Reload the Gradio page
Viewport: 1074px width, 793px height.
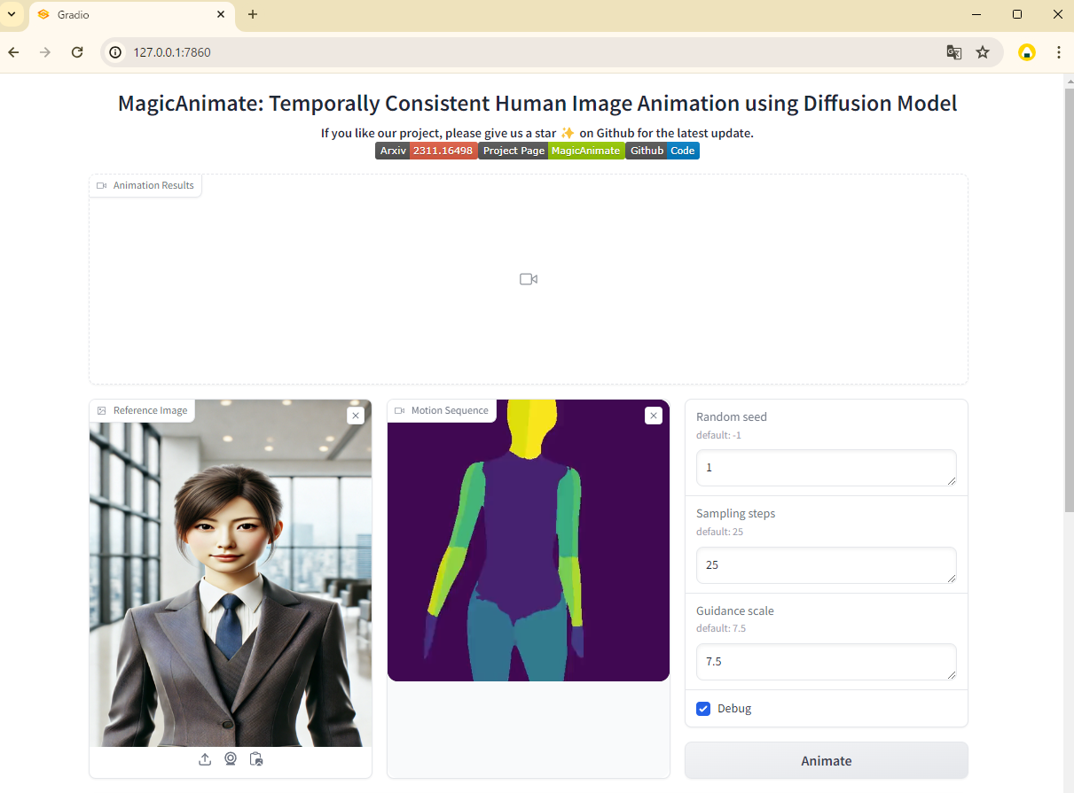point(77,52)
